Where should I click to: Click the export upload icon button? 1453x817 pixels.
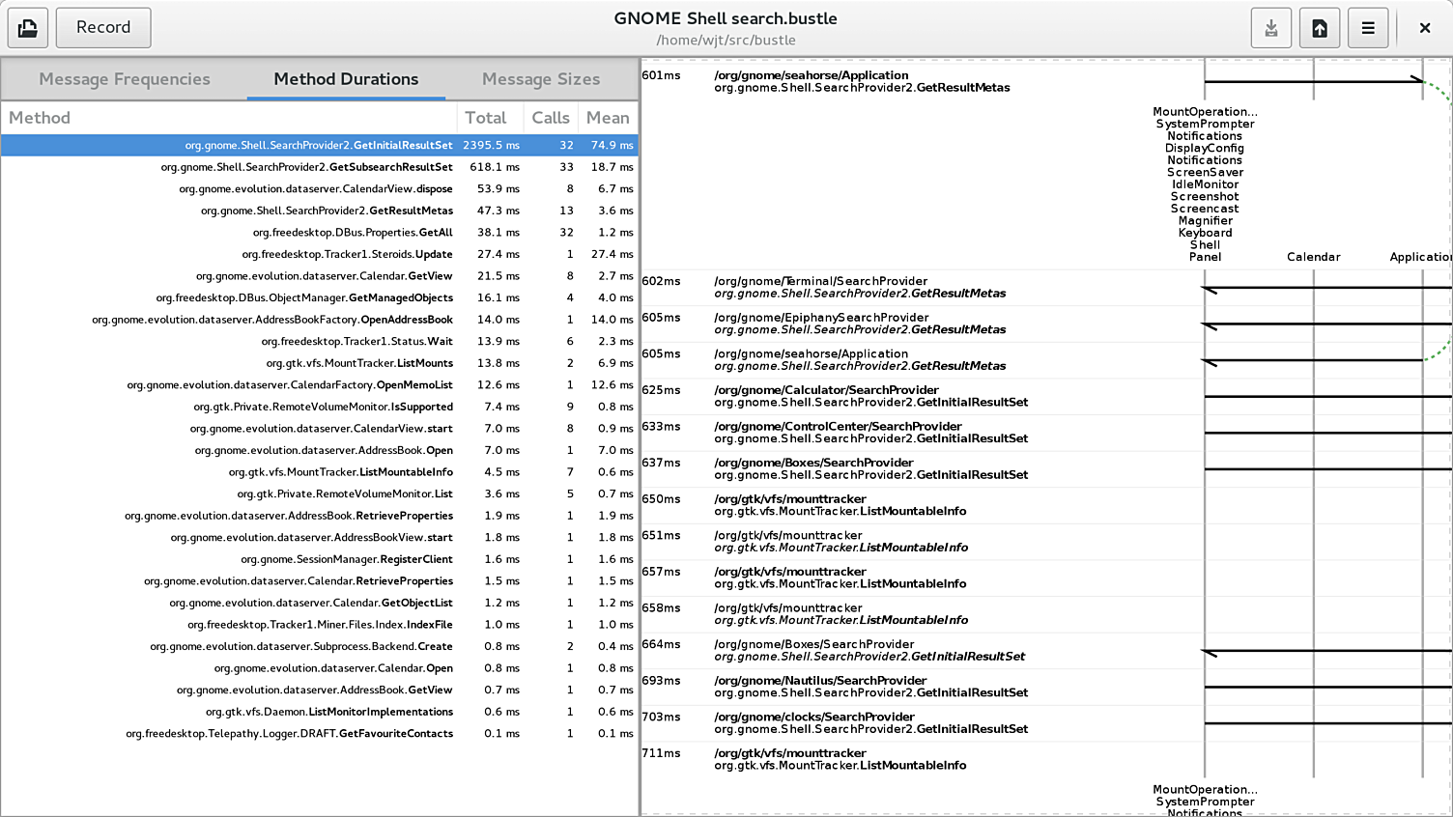pyautogui.click(x=1319, y=27)
